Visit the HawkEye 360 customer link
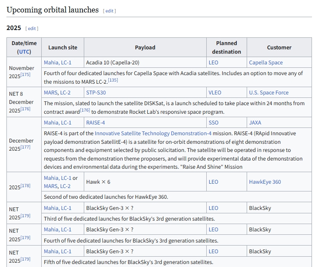The width and height of the screenshot is (318, 267). click(x=265, y=182)
